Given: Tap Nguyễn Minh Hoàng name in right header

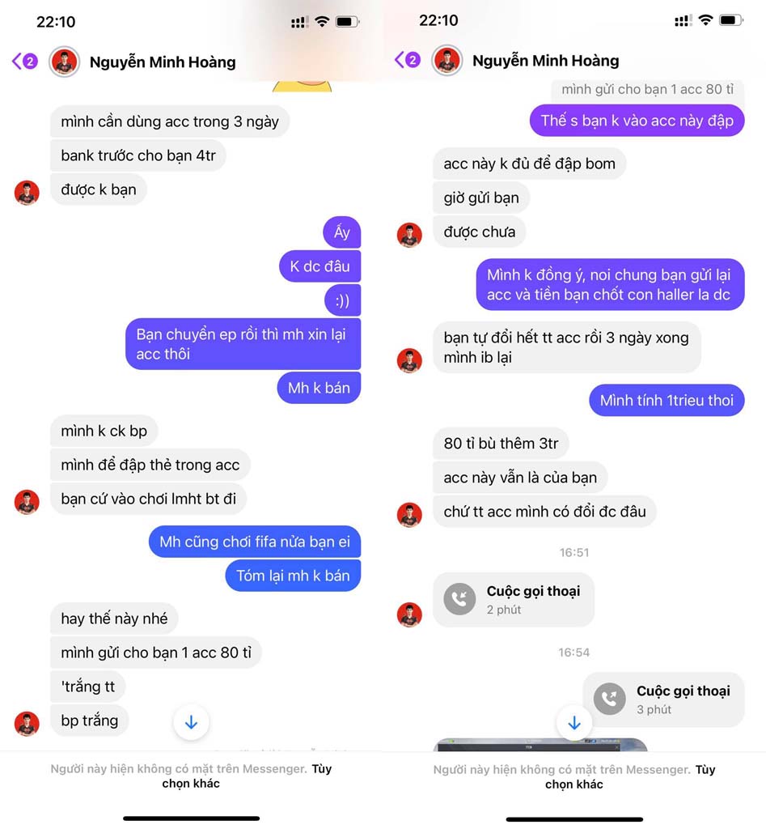Looking at the screenshot, I should (x=546, y=60).
